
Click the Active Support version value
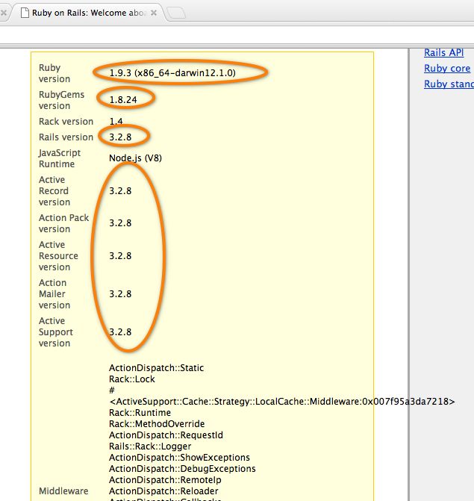(120, 332)
